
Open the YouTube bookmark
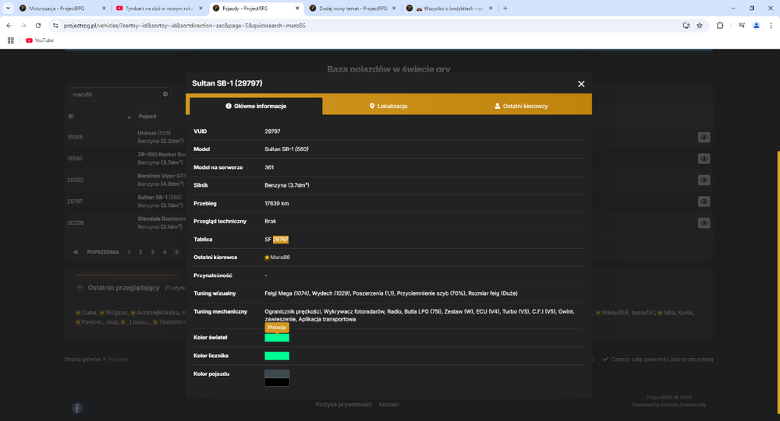[x=40, y=40]
